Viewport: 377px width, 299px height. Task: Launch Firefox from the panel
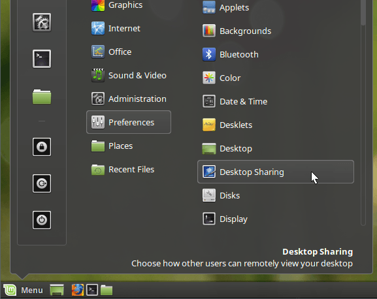click(78, 290)
